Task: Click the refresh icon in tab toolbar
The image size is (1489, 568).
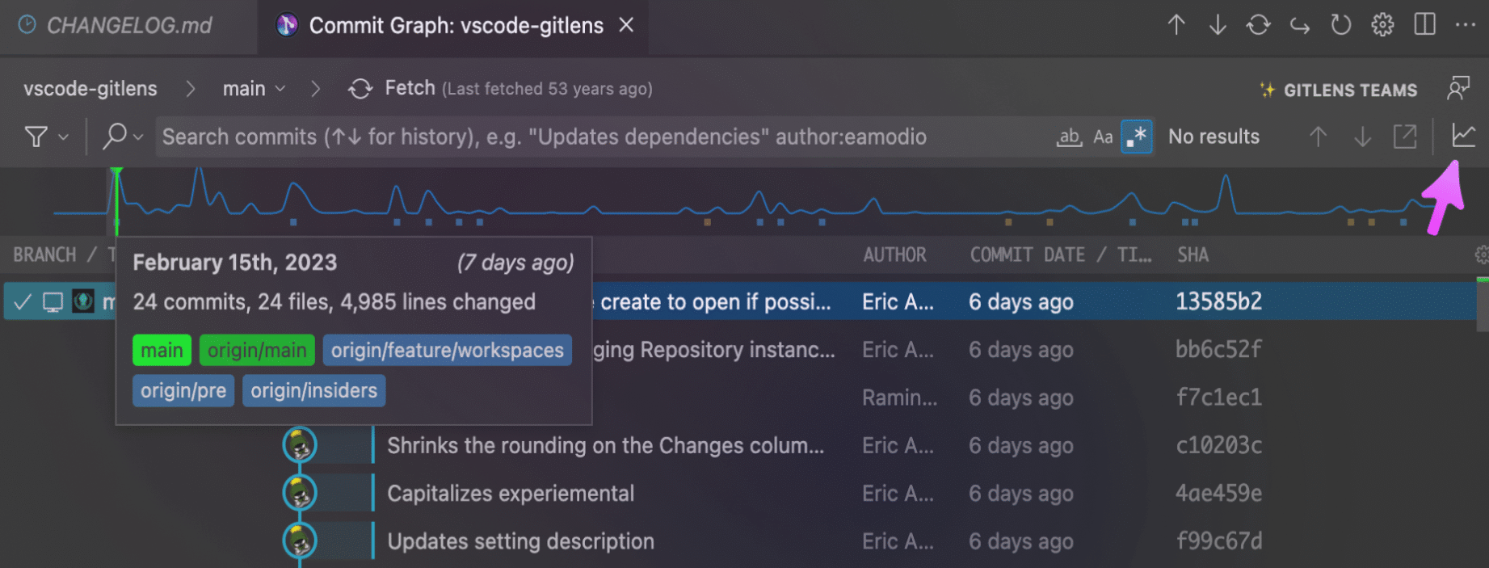Action: (x=1341, y=25)
